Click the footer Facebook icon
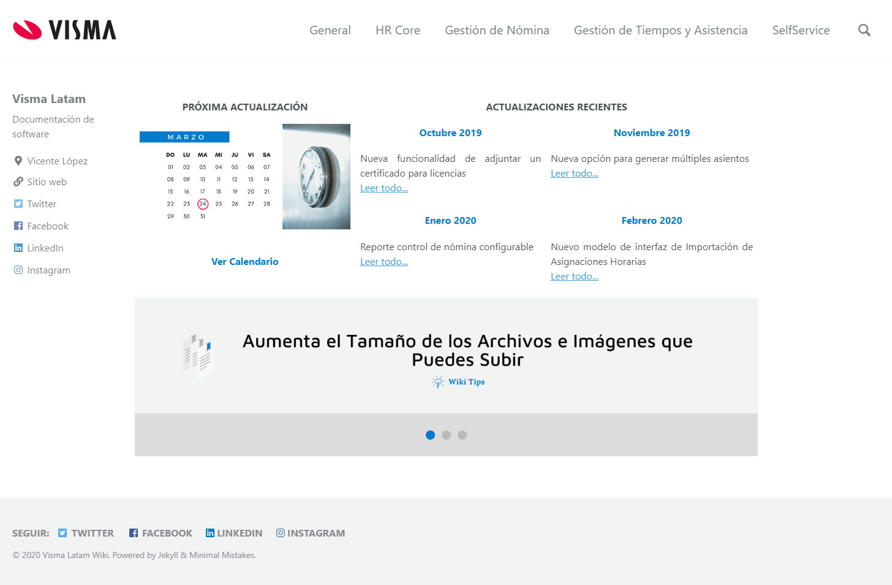The width and height of the screenshot is (892, 585). point(134,533)
